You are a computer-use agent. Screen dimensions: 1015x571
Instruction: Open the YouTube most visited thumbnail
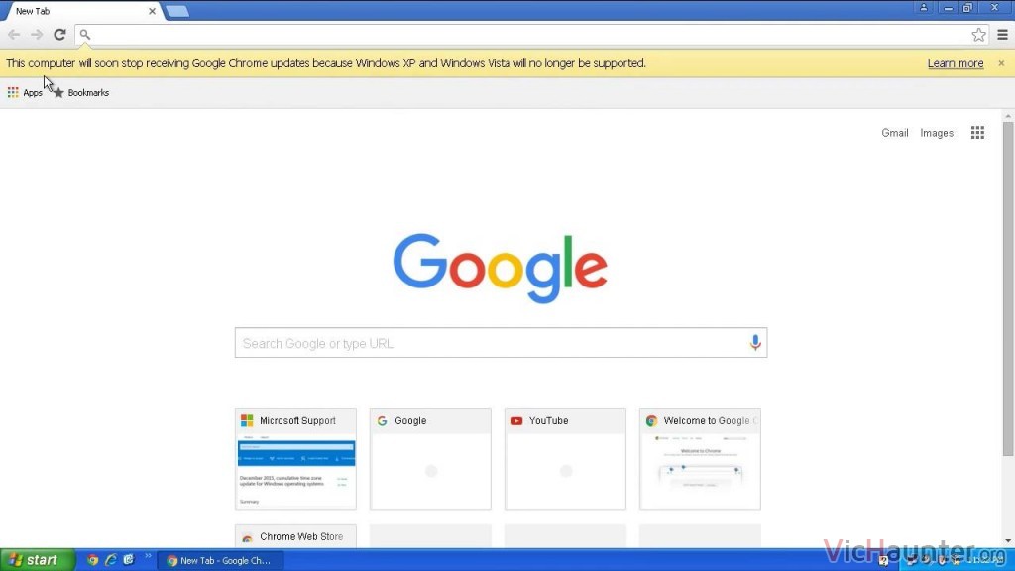click(565, 459)
